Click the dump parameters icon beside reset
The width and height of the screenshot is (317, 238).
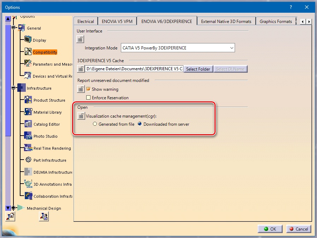44,216
